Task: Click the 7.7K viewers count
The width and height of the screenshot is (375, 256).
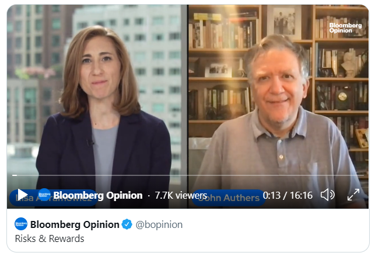Action: coord(181,195)
